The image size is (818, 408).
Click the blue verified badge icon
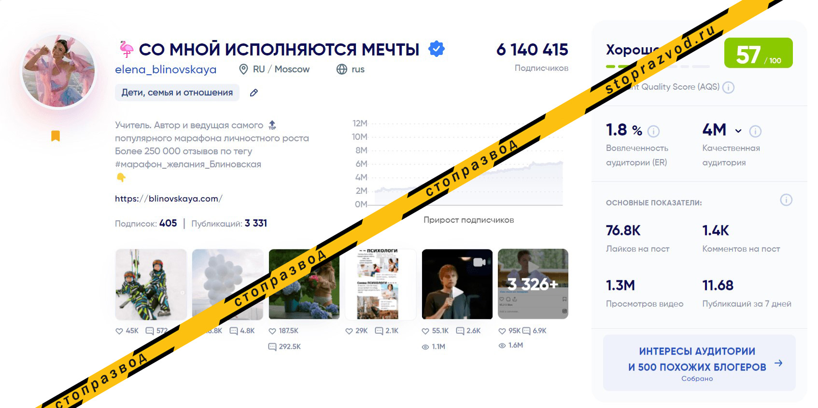coord(437,49)
